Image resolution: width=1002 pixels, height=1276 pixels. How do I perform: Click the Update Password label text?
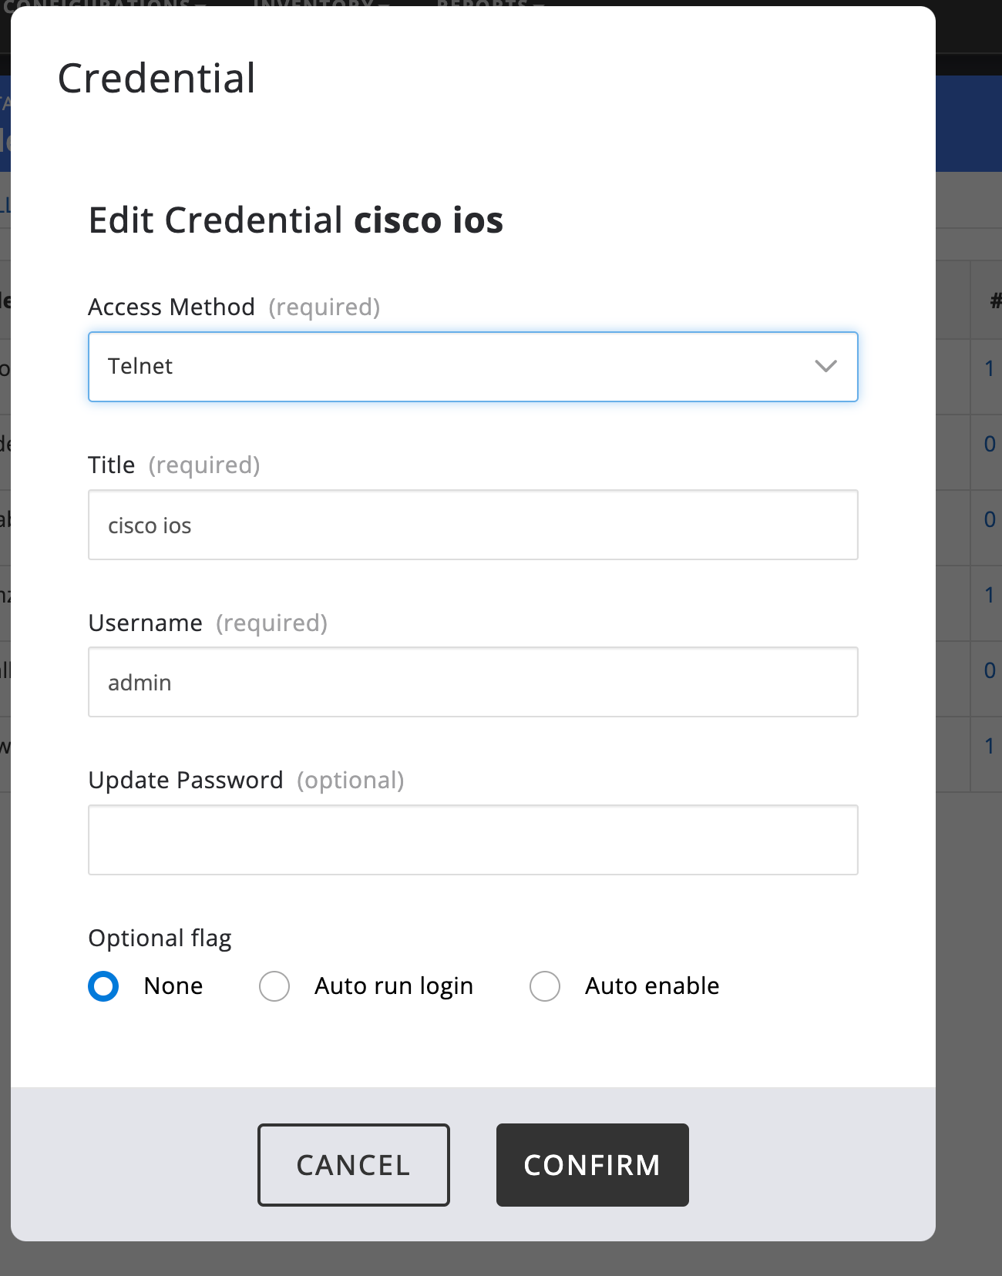tap(186, 781)
